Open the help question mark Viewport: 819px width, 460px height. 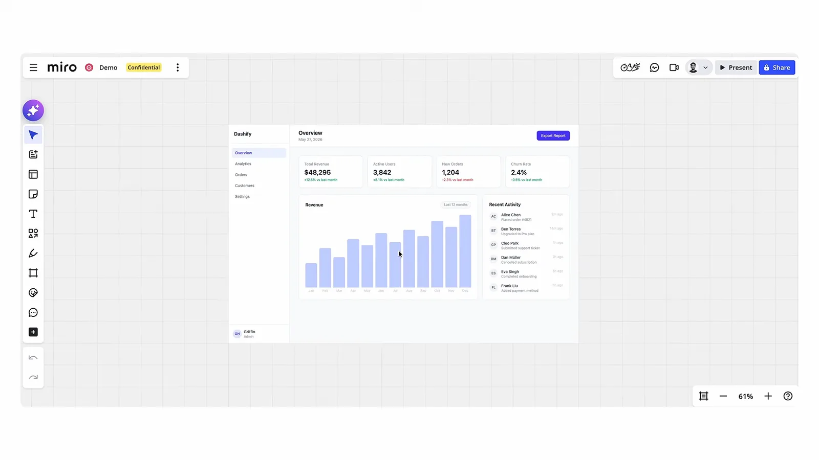coord(788,396)
